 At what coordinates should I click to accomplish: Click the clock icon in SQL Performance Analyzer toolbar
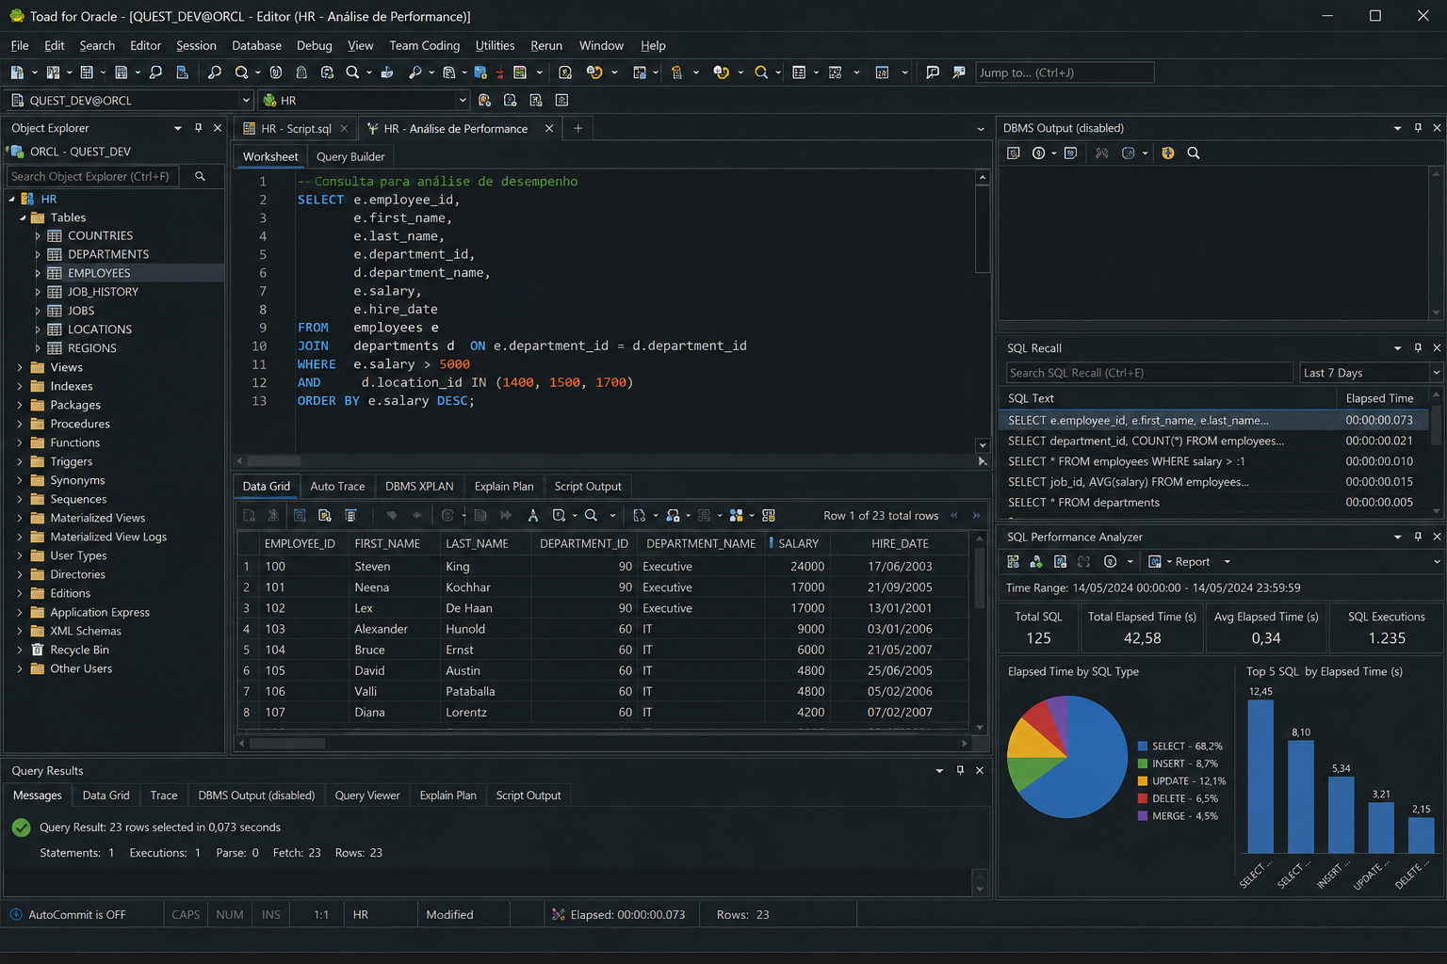(x=1111, y=562)
